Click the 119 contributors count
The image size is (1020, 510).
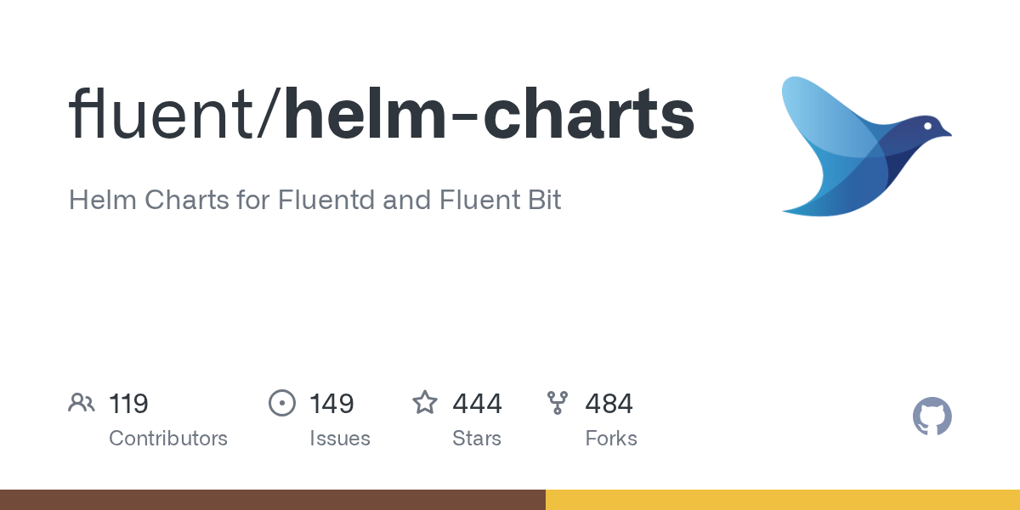coord(128,403)
